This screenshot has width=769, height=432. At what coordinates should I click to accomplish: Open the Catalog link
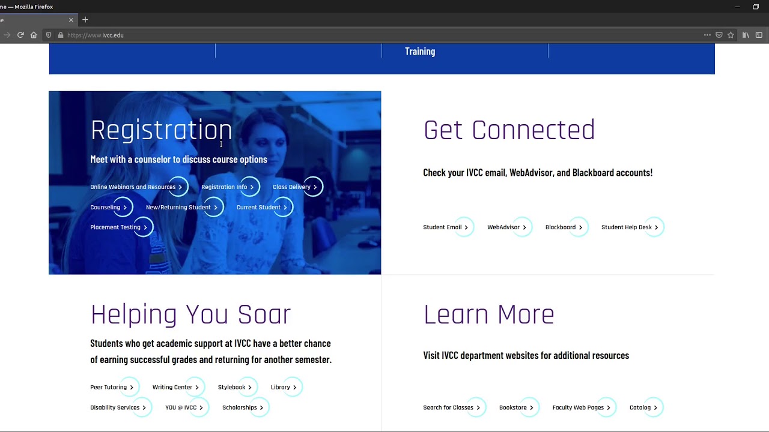click(x=646, y=407)
